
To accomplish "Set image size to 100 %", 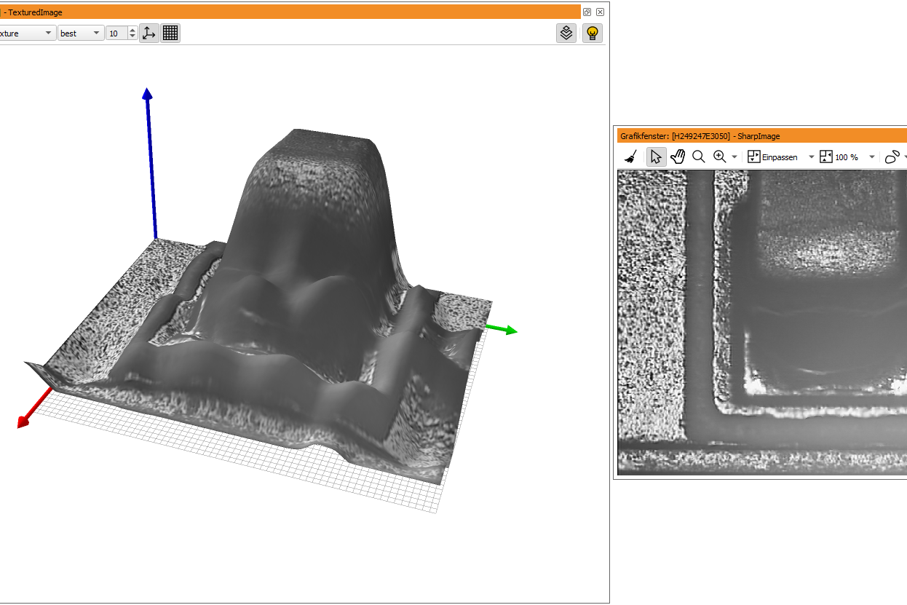I will 839,157.
